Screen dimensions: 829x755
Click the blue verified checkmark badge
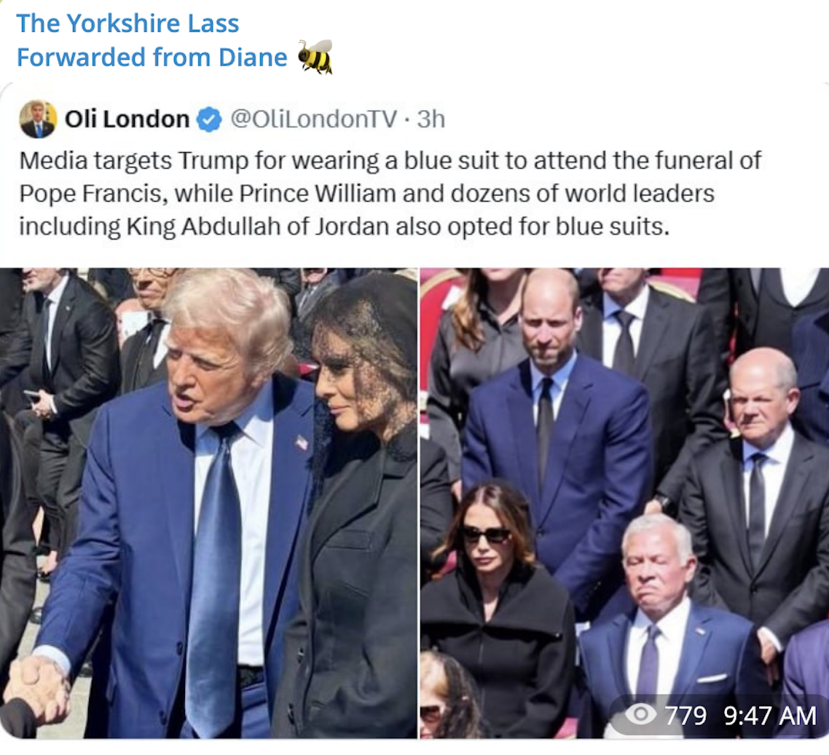209,119
